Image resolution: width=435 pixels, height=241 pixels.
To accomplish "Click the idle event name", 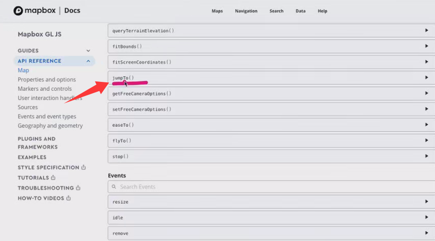I will [x=118, y=218].
